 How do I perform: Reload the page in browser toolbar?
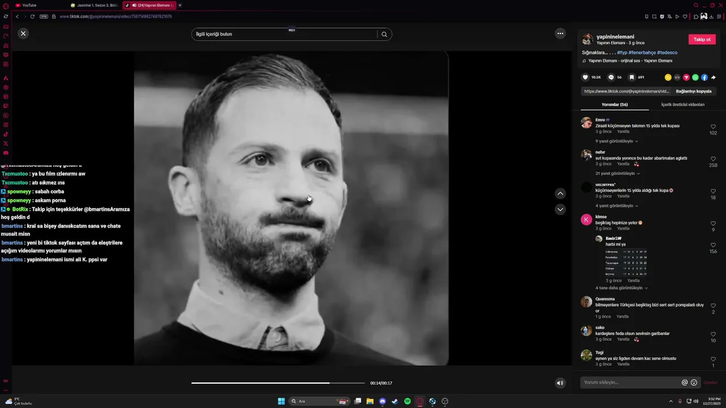click(x=32, y=16)
